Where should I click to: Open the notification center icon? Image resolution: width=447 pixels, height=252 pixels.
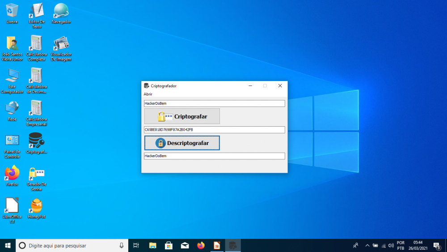437,245
